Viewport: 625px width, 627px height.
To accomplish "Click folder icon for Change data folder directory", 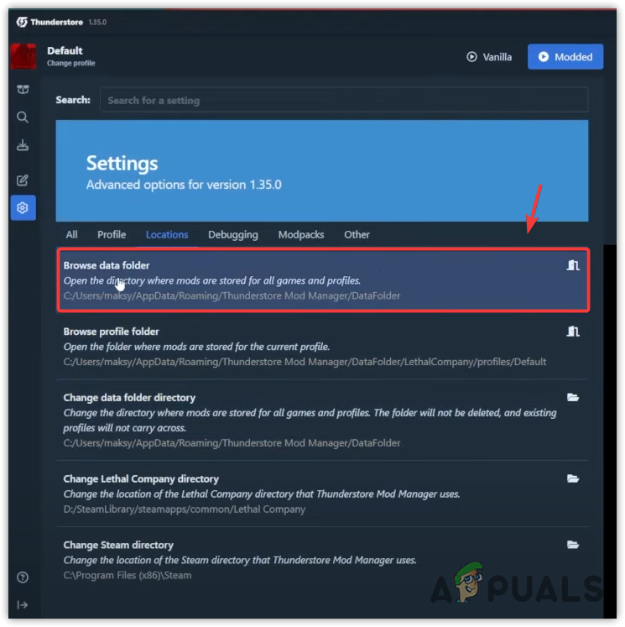I will tap(573, 397).
